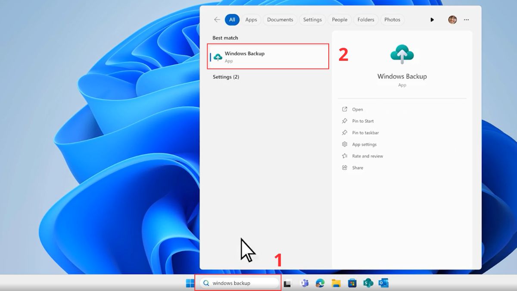Open the three-dot options menu
Viewport: 517px width, 291px height.
466,20
